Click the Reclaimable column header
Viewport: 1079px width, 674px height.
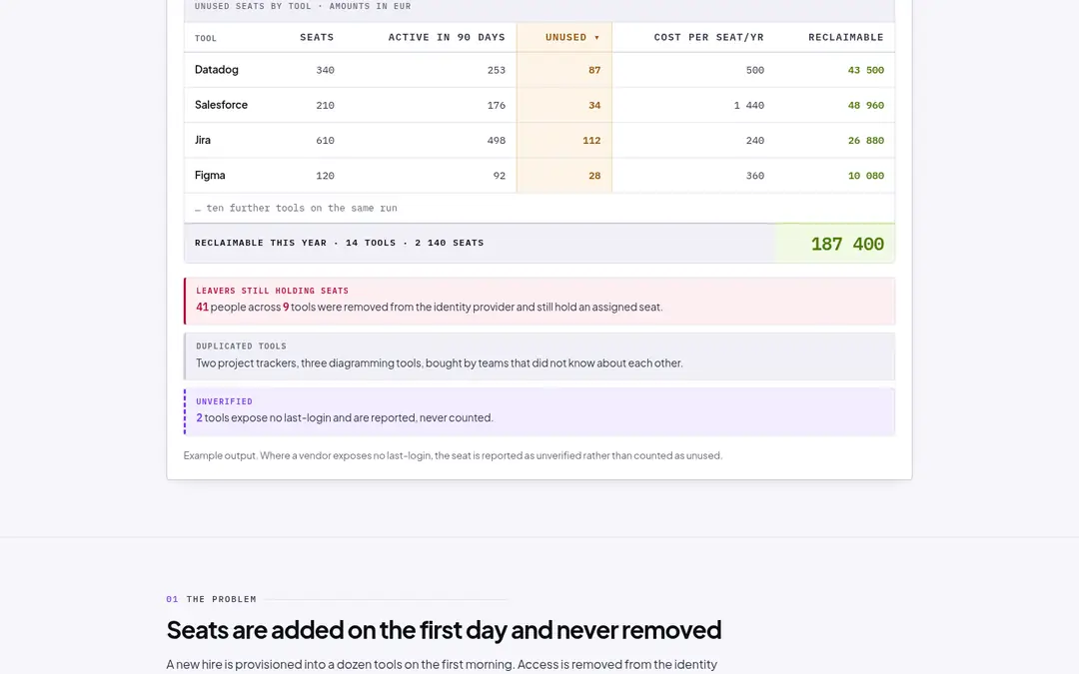(x=846, y=37)
